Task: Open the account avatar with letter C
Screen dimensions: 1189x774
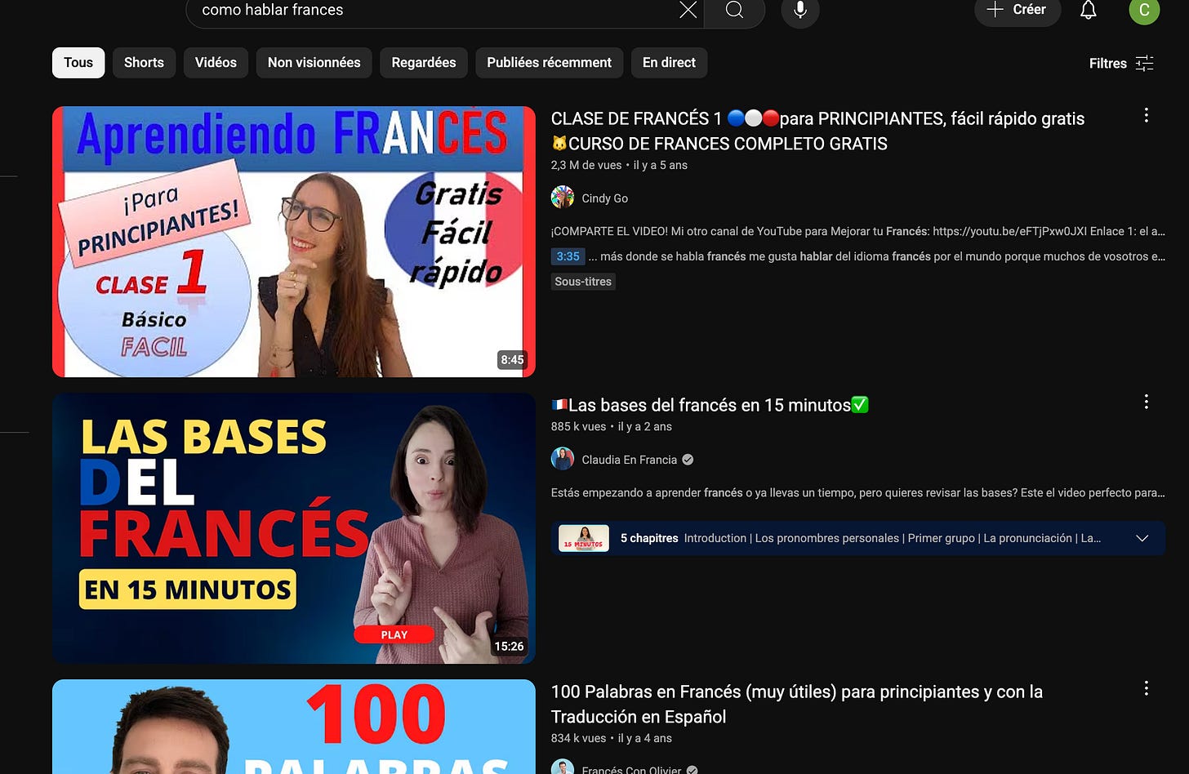Action: click(1144, 10)
